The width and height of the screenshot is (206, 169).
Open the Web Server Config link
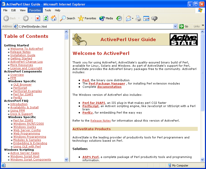27,130
